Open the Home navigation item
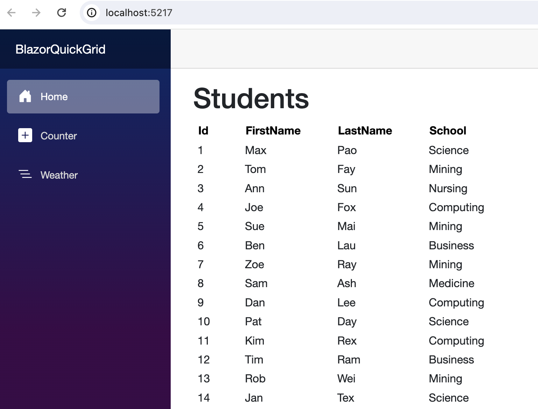 coord(83,97)
